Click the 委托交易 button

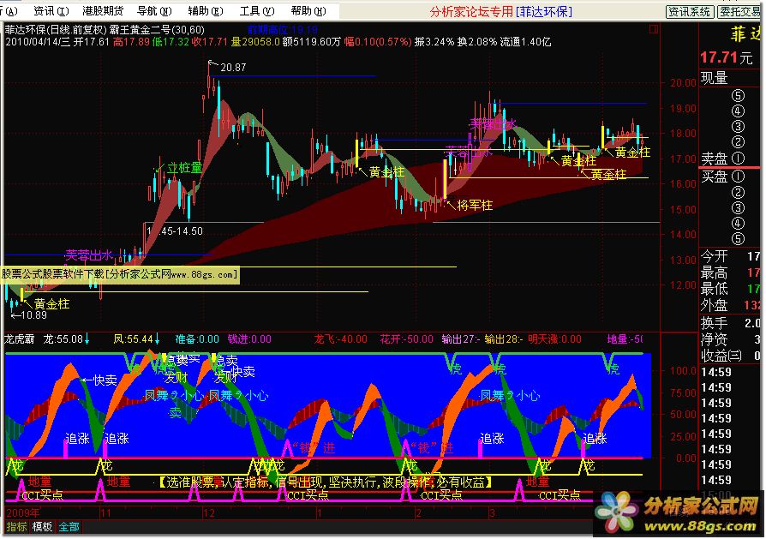740,12
